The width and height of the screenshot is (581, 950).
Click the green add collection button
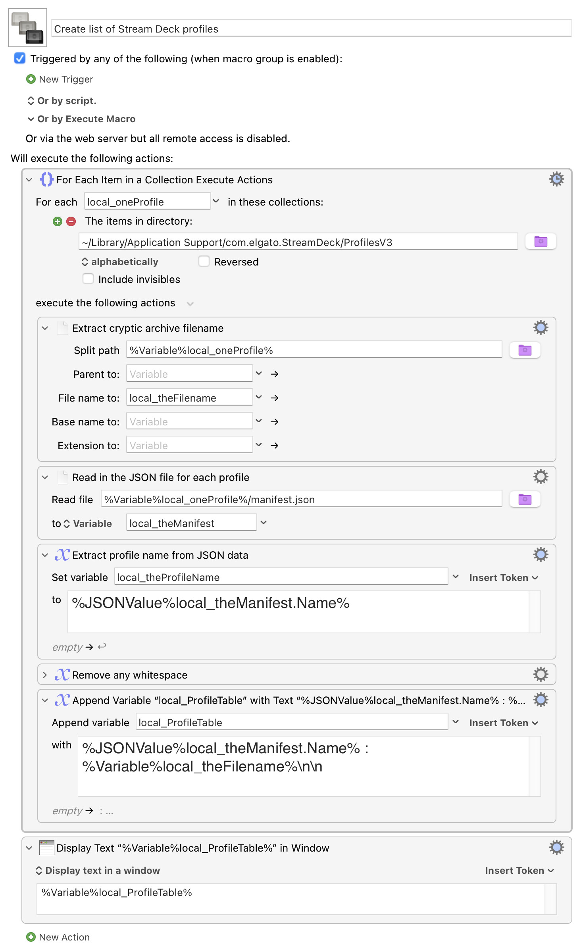pos(58,221)
